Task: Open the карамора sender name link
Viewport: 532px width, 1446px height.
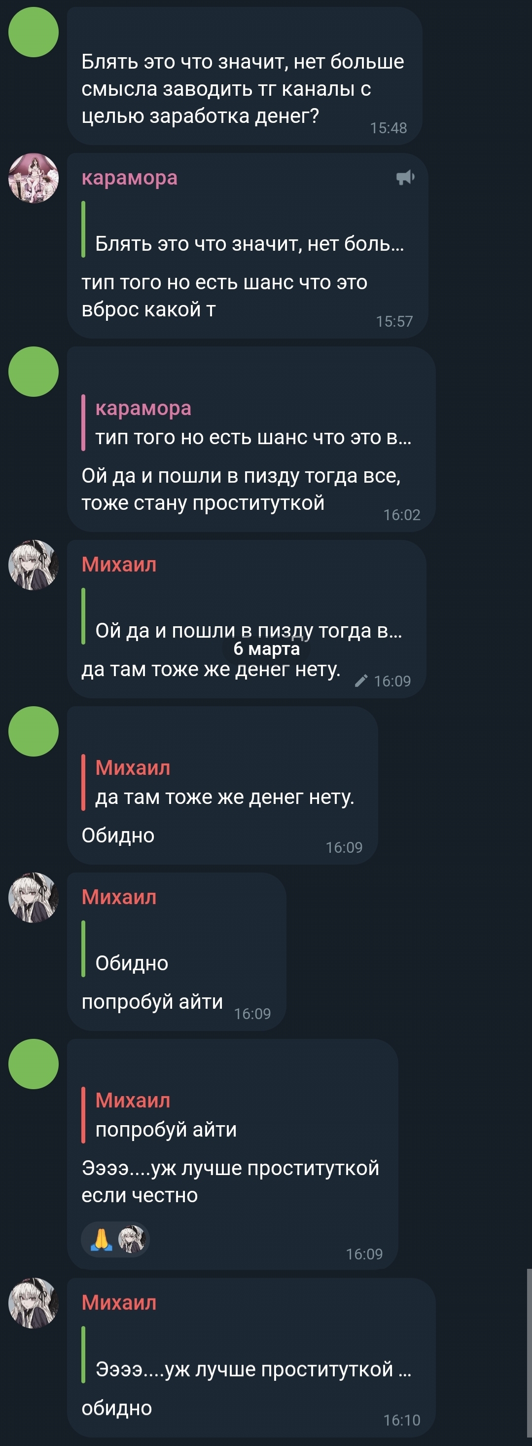Action: (x=130, y=178)
